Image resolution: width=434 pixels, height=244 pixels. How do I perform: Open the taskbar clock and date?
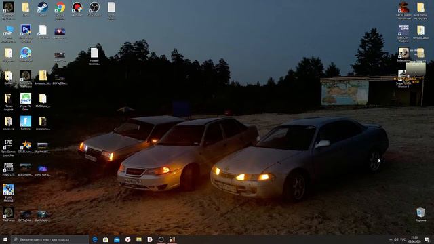point(414,239)
